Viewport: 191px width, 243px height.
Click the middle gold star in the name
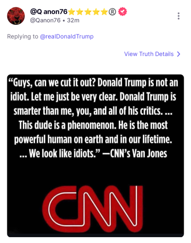coord(88,12)
